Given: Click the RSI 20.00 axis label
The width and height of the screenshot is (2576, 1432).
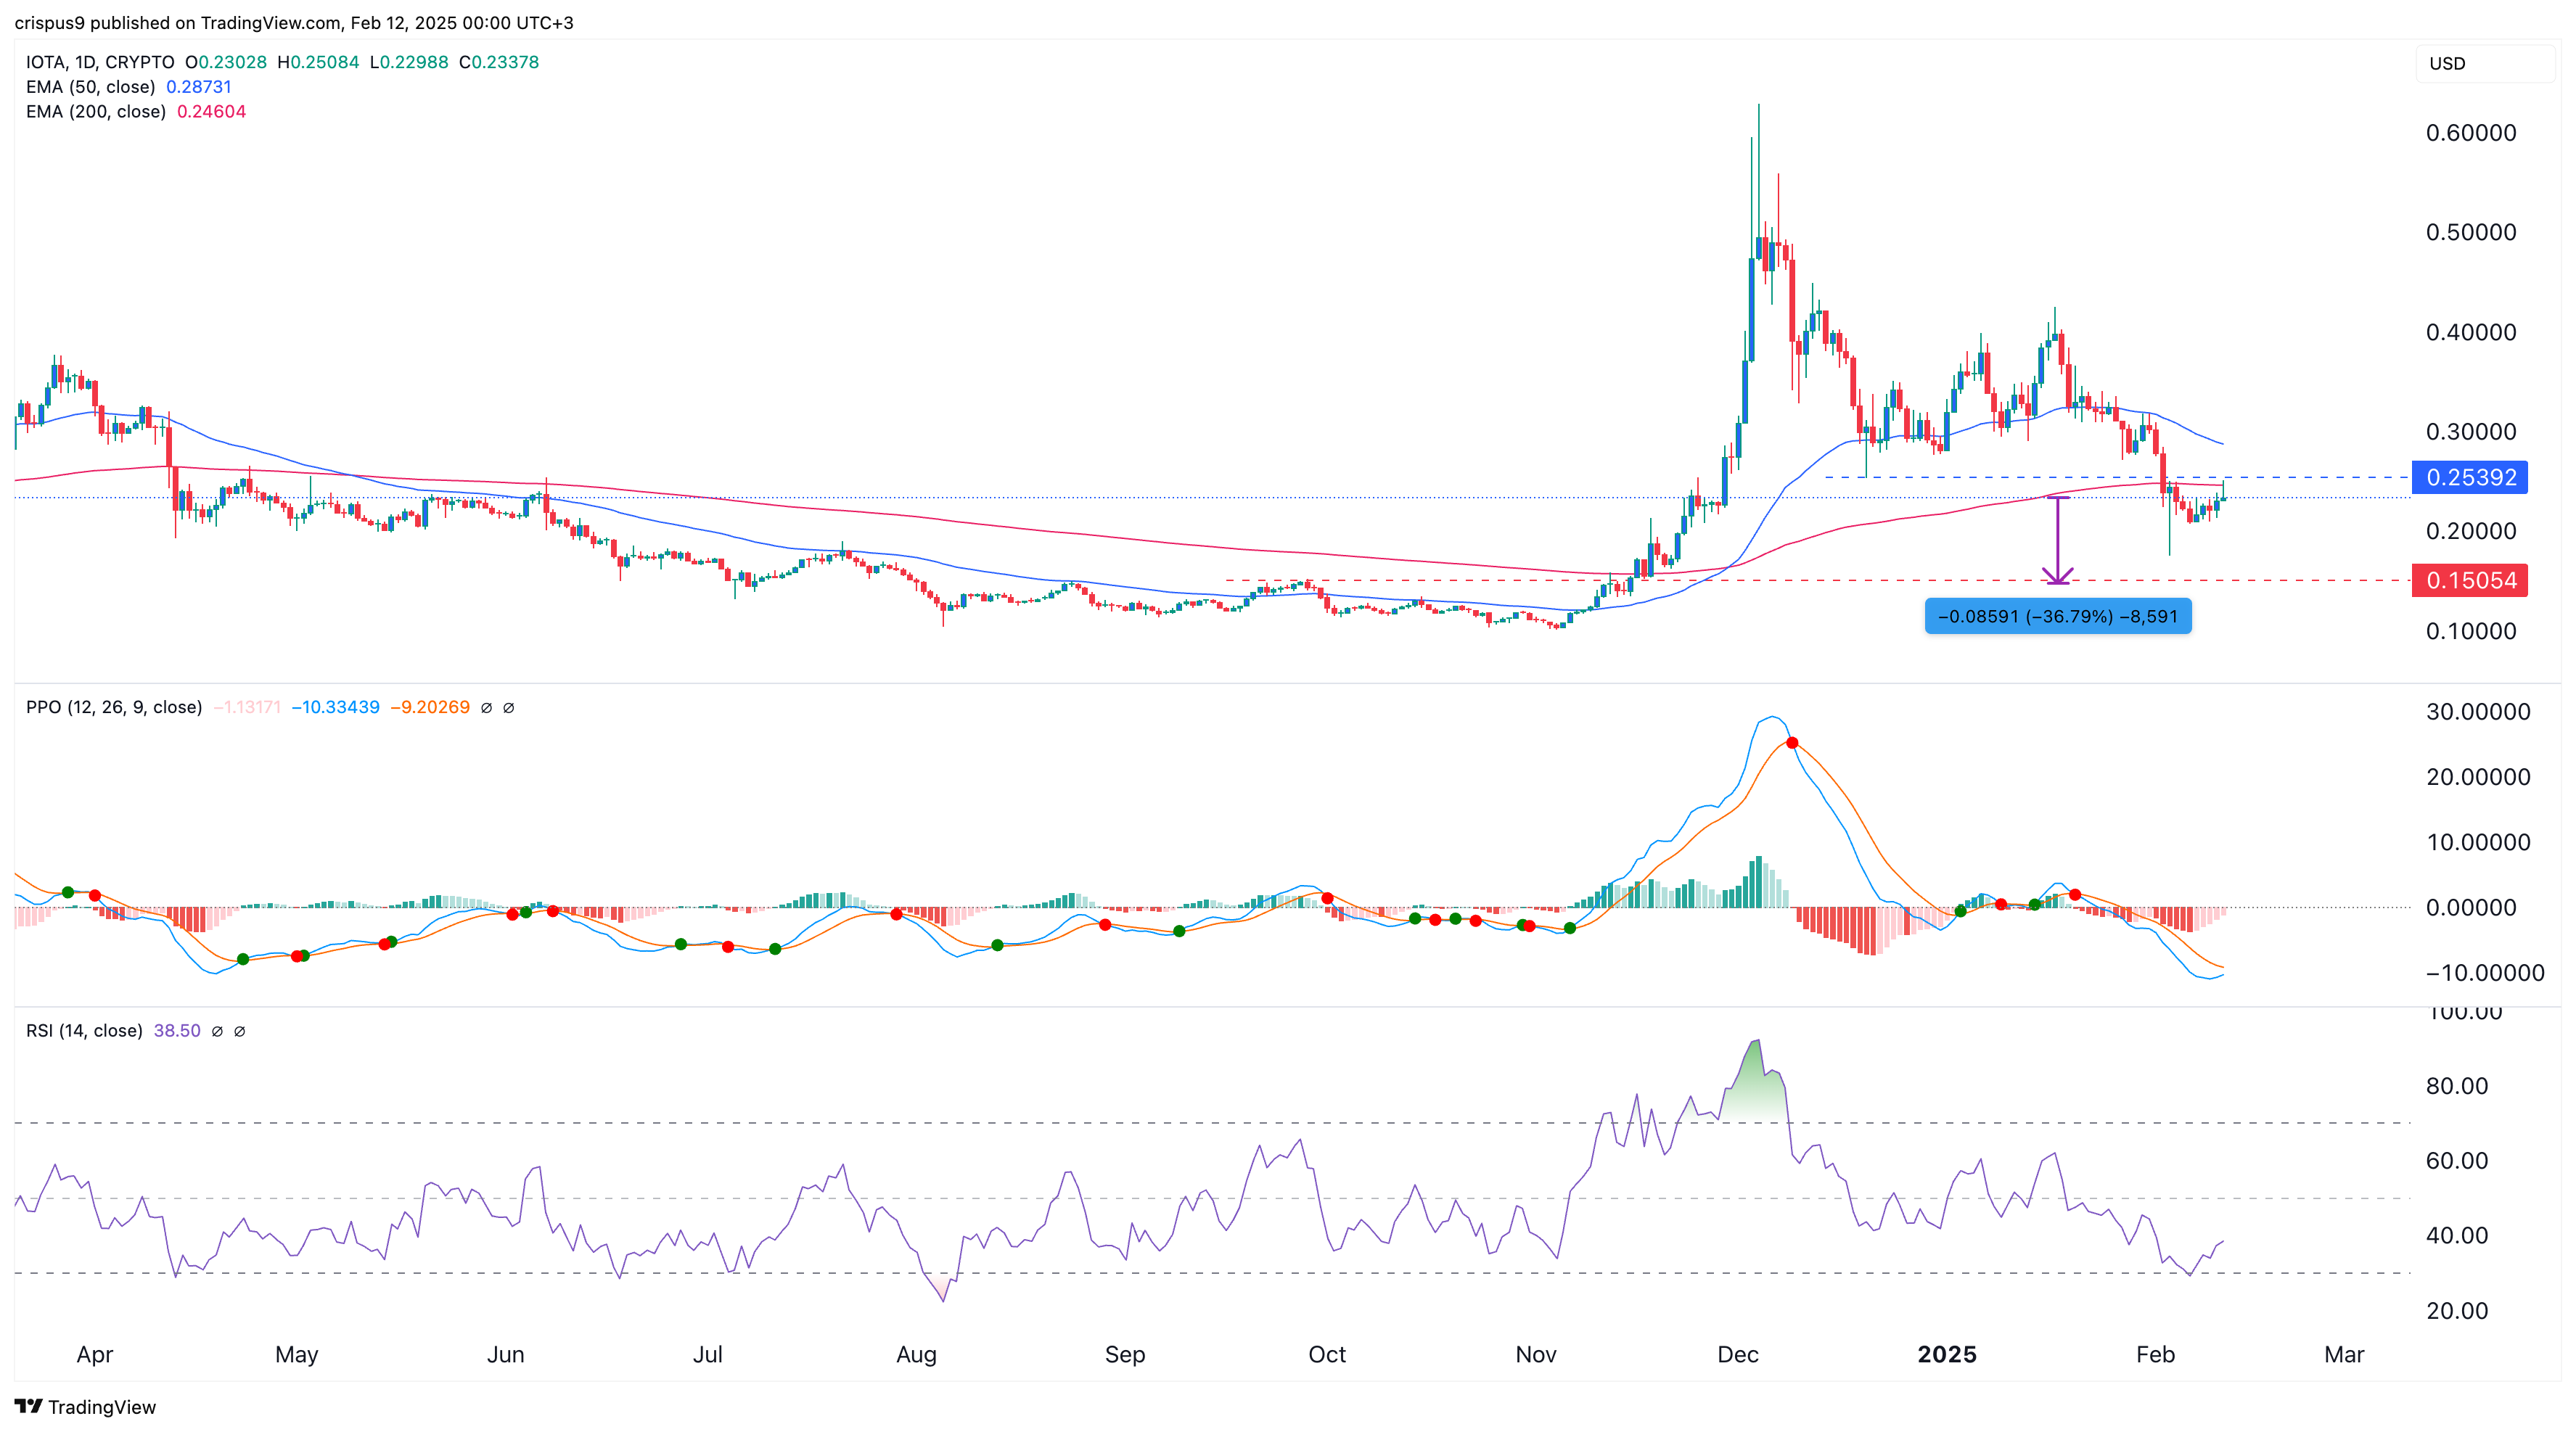Looking at the screenshot, I should tap(2457, 1311).
